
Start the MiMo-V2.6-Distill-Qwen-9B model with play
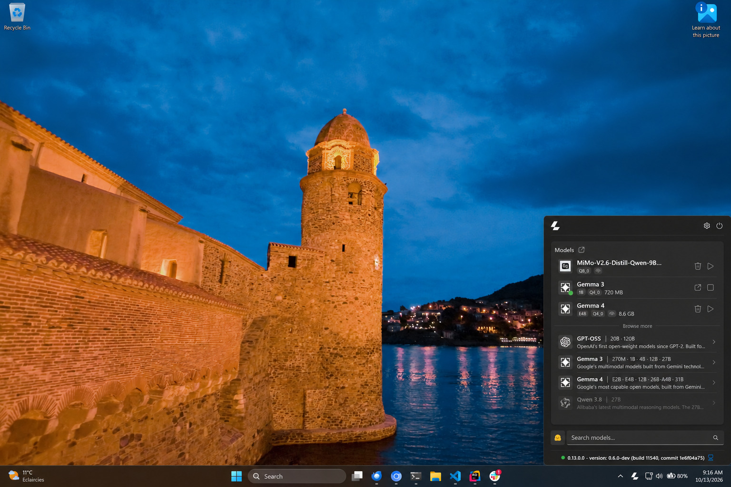711,266
